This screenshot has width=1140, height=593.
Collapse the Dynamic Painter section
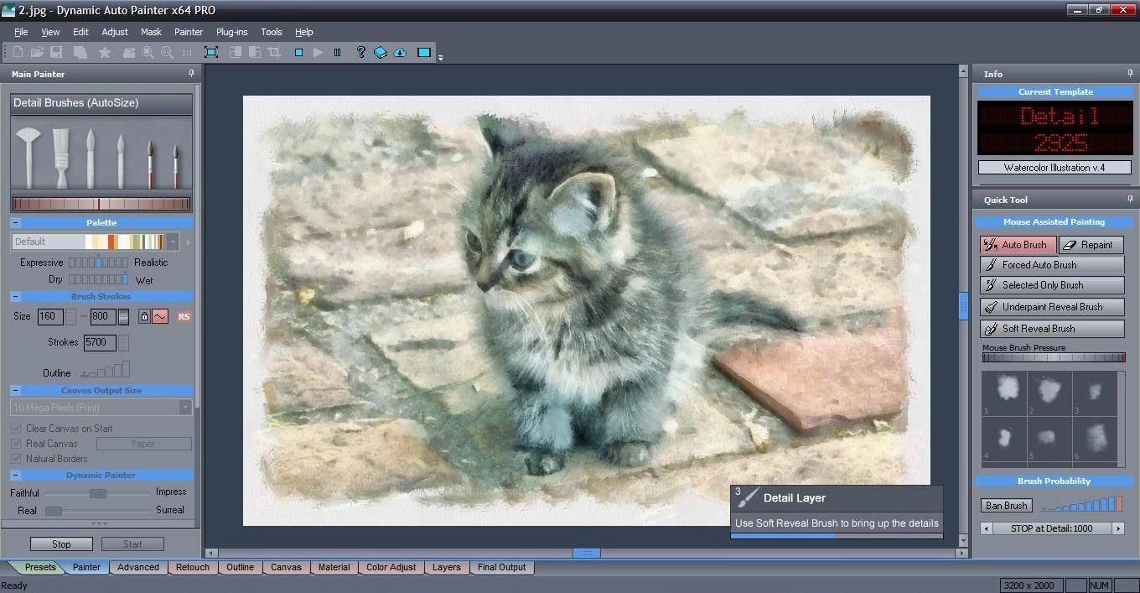[x=16, y=476]
